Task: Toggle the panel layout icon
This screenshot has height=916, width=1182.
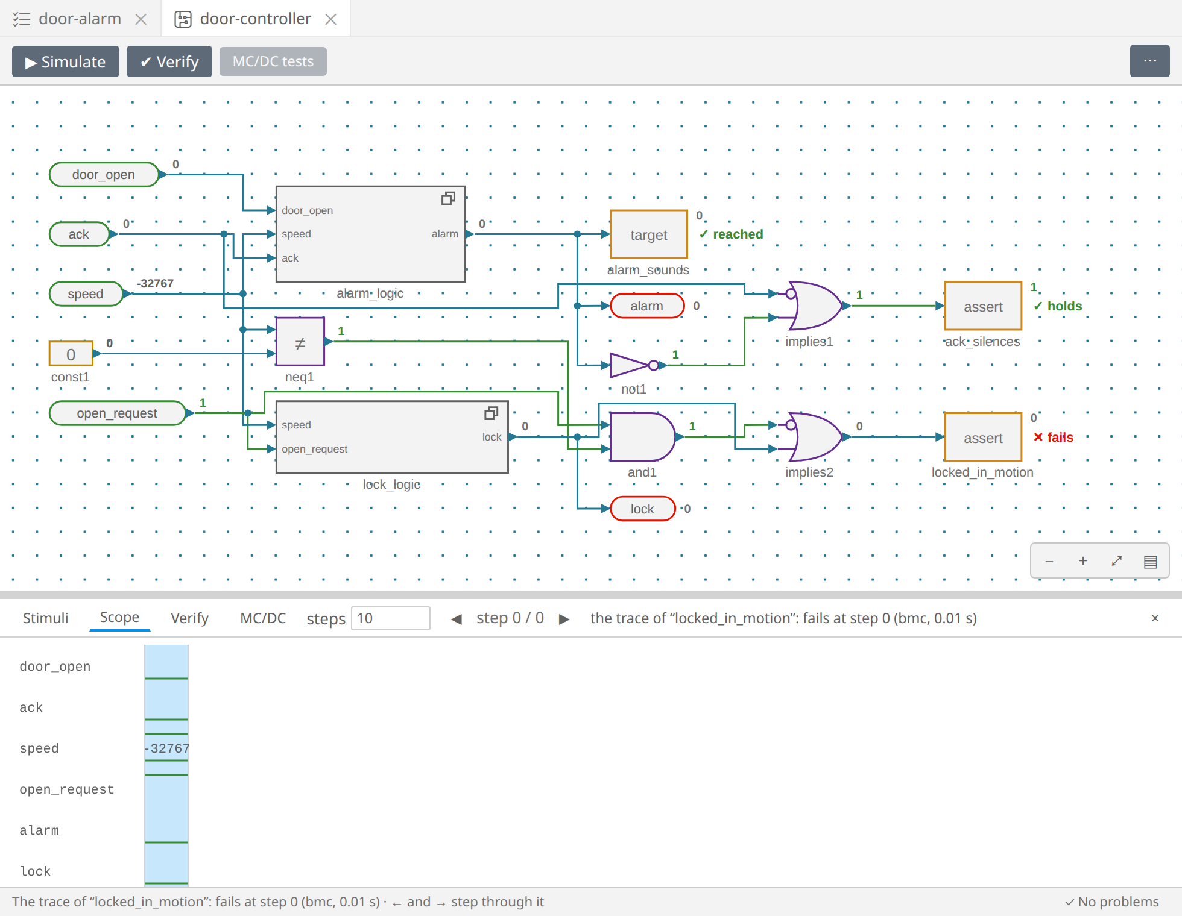Action: point(1151,561)
